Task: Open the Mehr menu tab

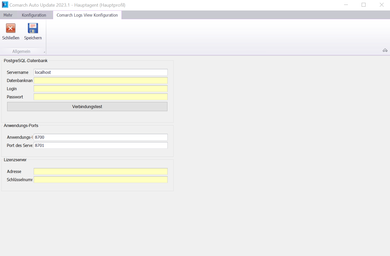Action: [8, 15]
